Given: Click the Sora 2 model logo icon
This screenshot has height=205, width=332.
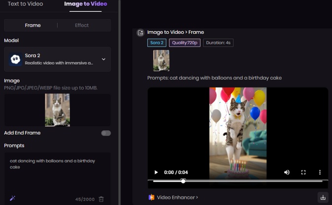Looking at the screenshot, I should click(x=15, y=59).
